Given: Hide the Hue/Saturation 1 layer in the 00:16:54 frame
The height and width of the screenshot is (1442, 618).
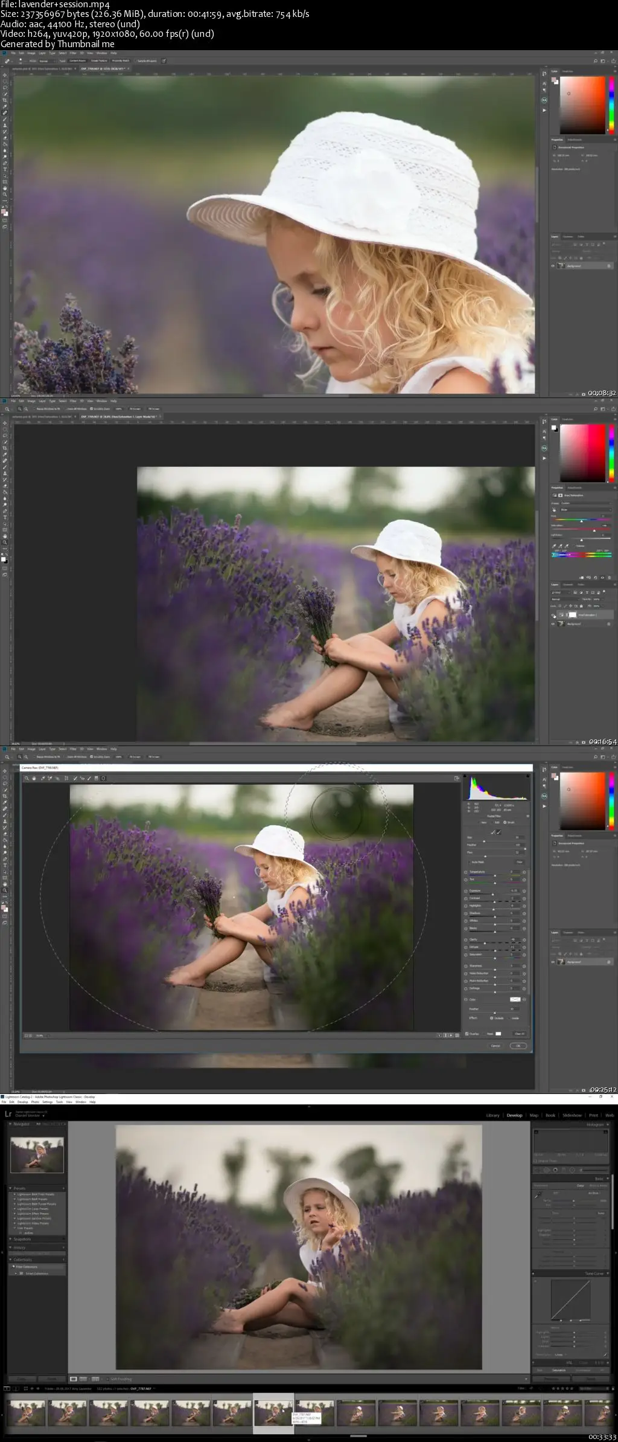Looking at the screenshot, I should pyautogui.click(x=553, y=616).
